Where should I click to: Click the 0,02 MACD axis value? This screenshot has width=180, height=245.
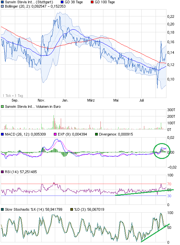[171, 138]
